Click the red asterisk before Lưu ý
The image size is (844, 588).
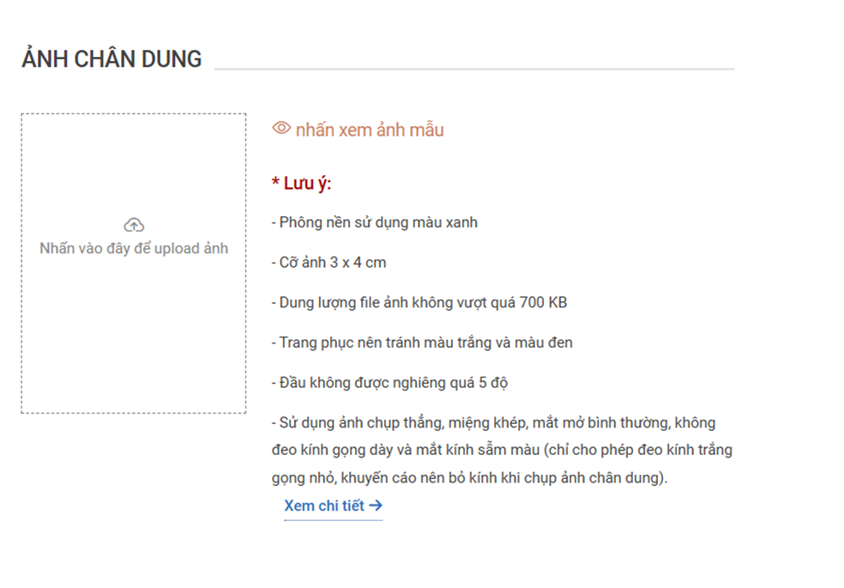(275, 185)
